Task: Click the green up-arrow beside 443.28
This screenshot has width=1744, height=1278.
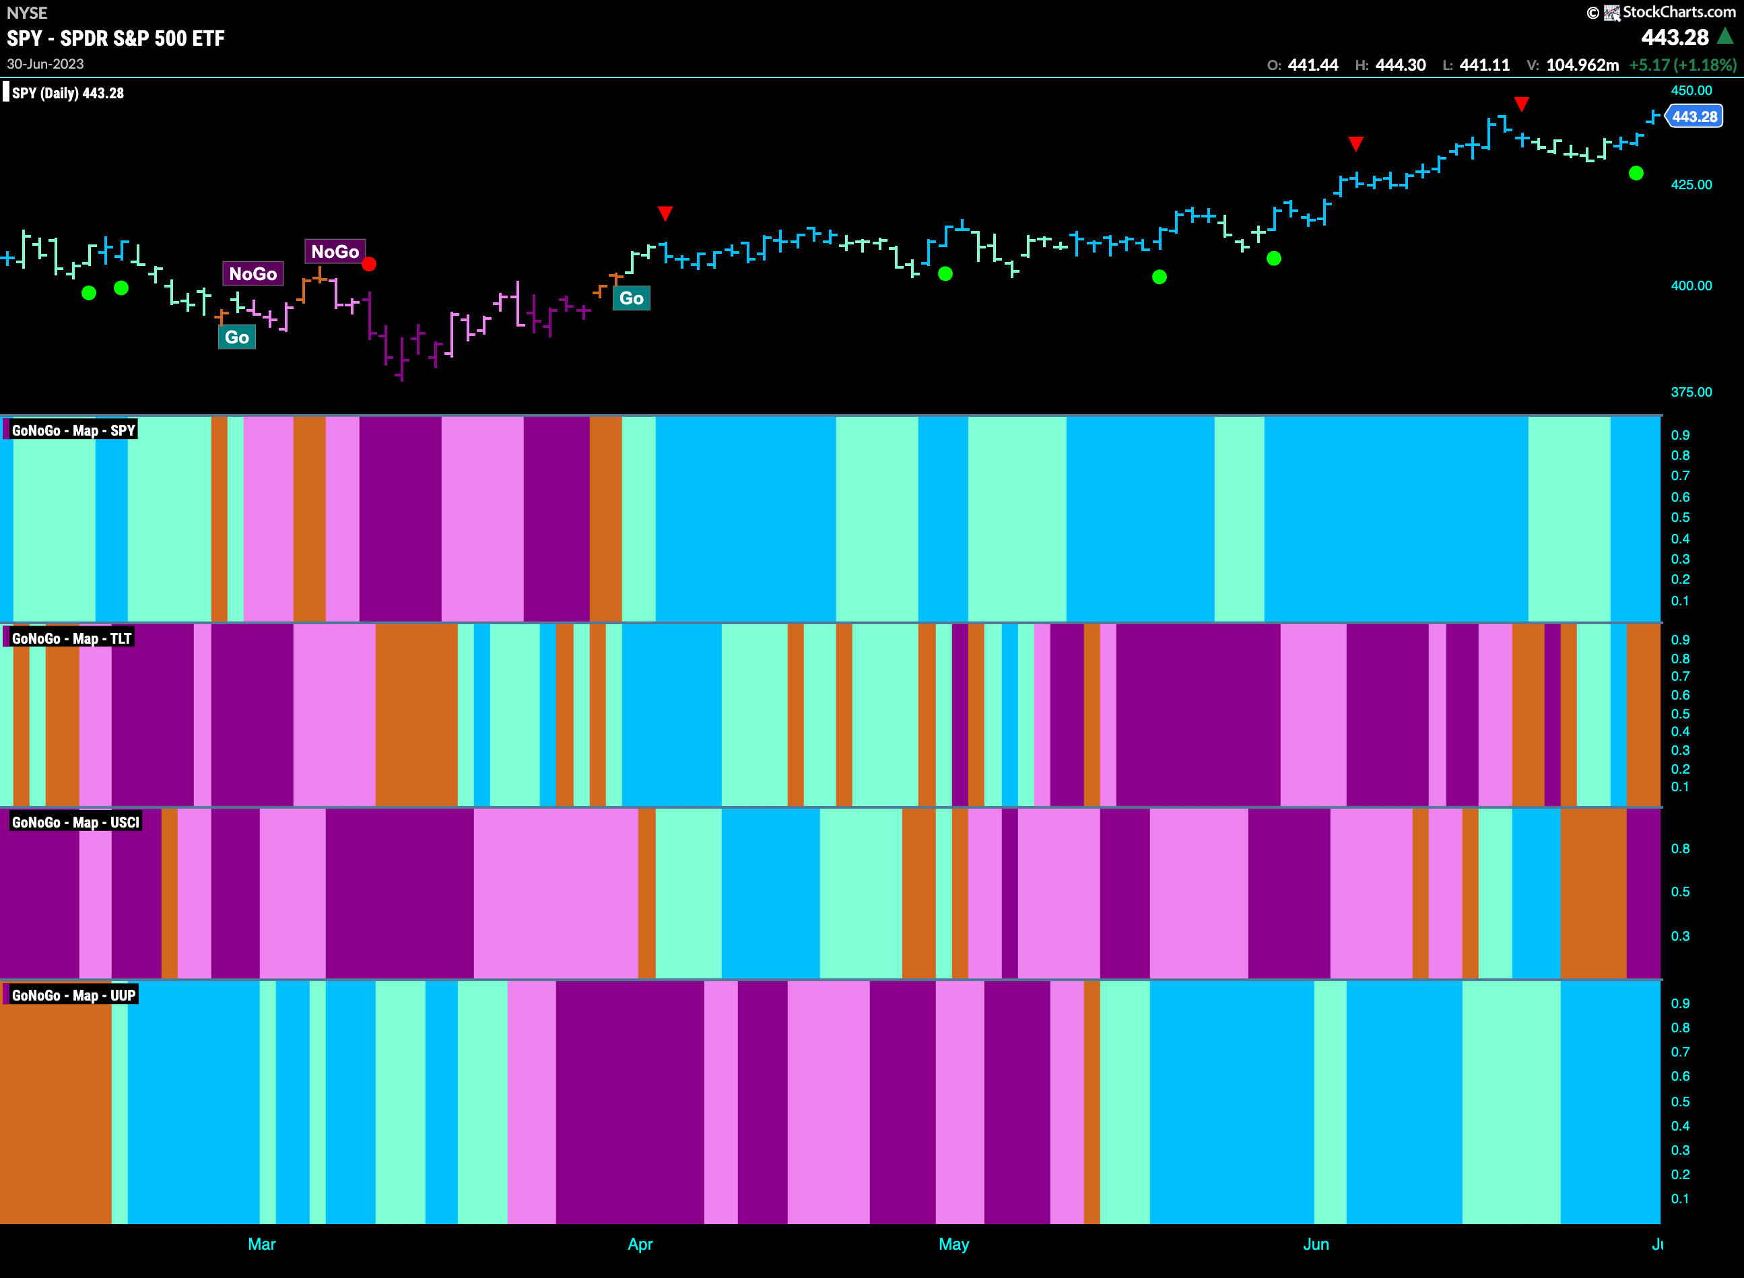Action: (x=1724, y=36)
